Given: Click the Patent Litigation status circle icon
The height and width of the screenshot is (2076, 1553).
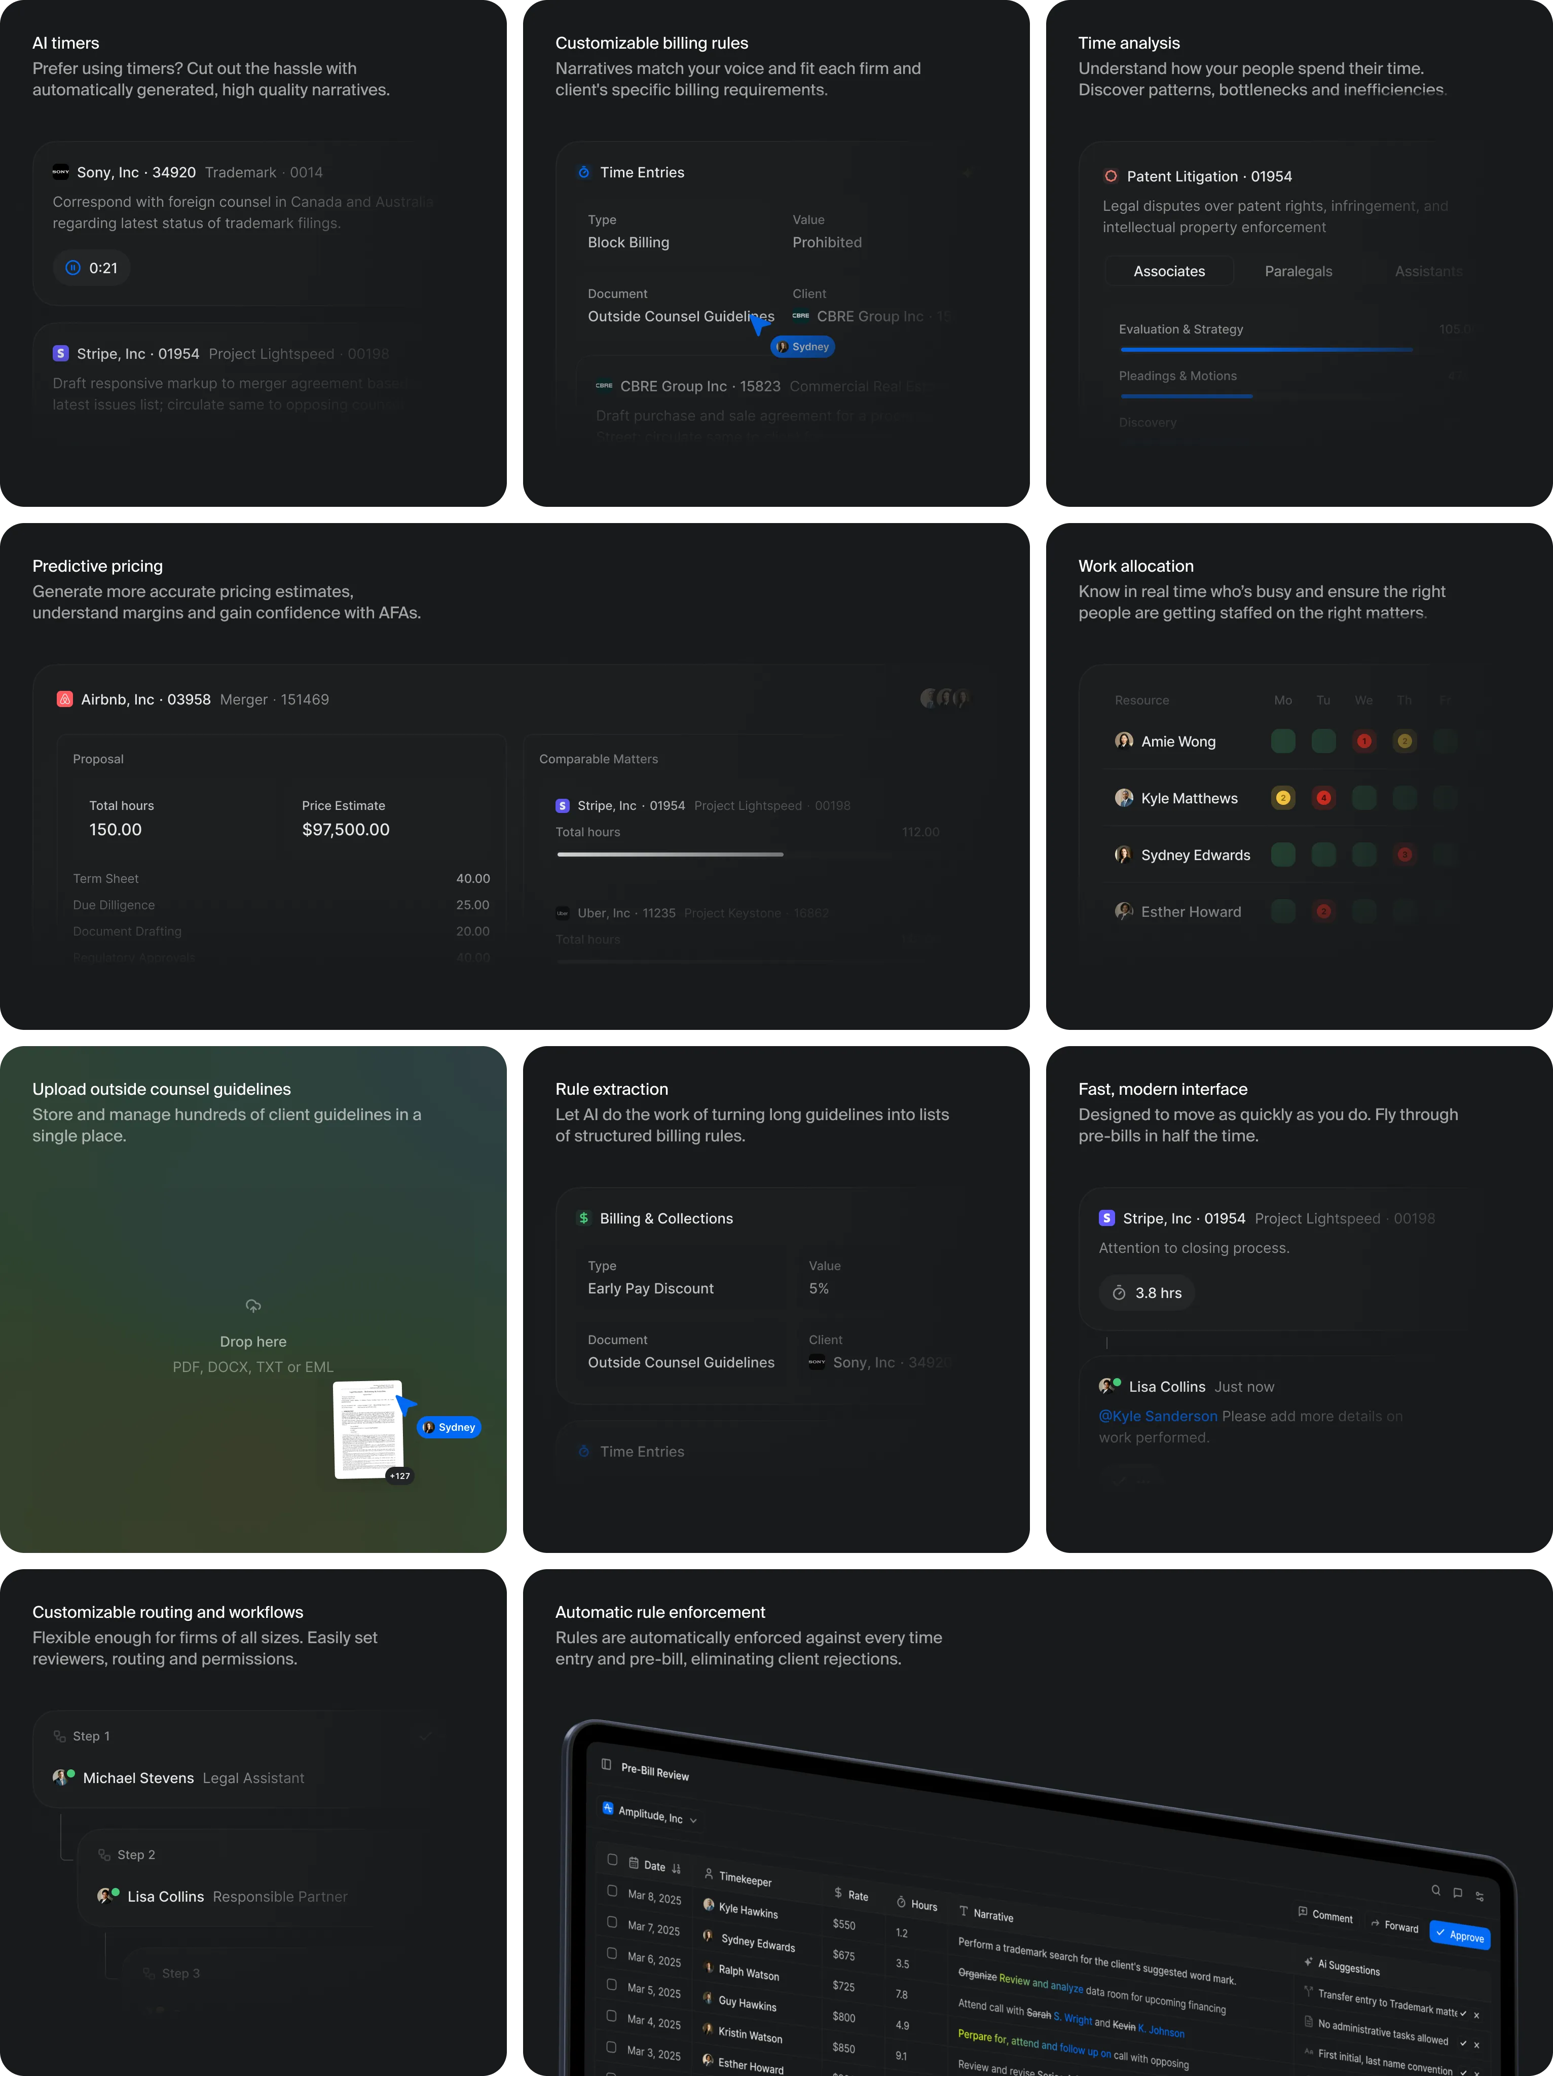Looking at the screenshot, I should (x=1111, y=176).
